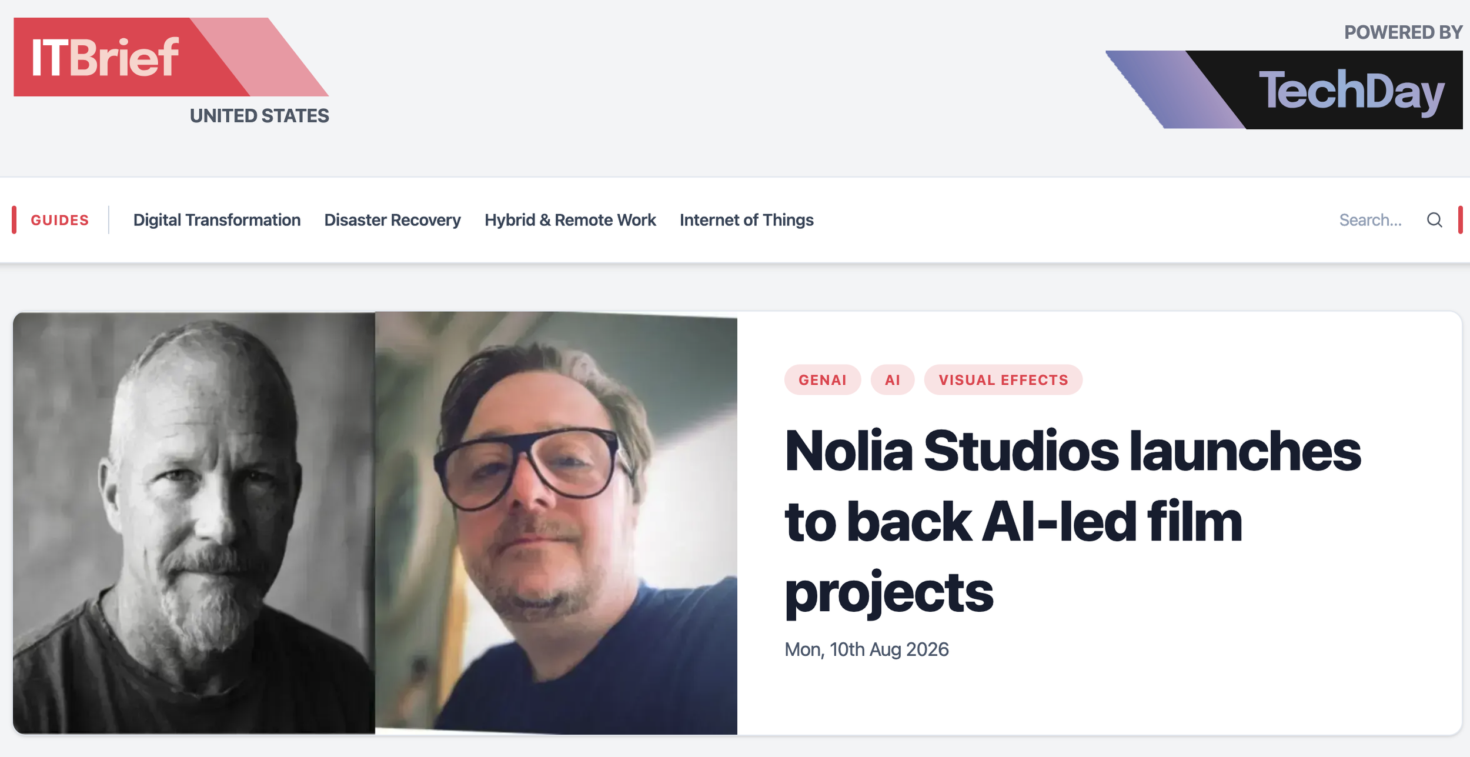Open the ITBrief logo homepage
The image size is (1470, 757).
(171, 57)
